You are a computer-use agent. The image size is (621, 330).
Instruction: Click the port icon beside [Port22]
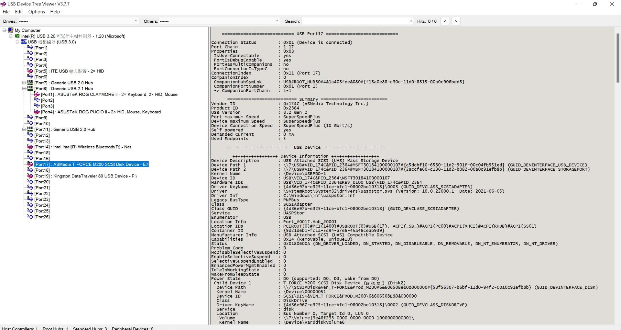point(30,193)
